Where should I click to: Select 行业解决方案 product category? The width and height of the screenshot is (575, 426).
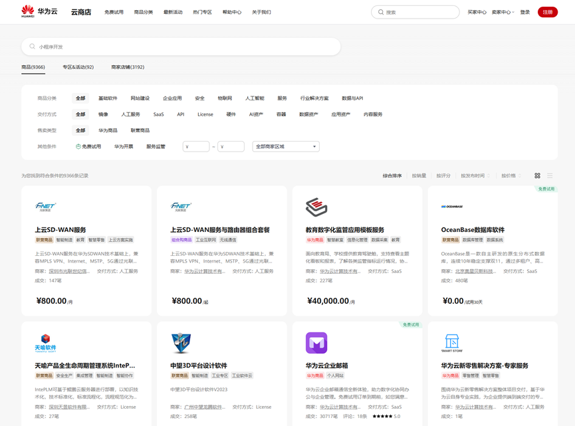pyautogui.click(x=314, y=98)
